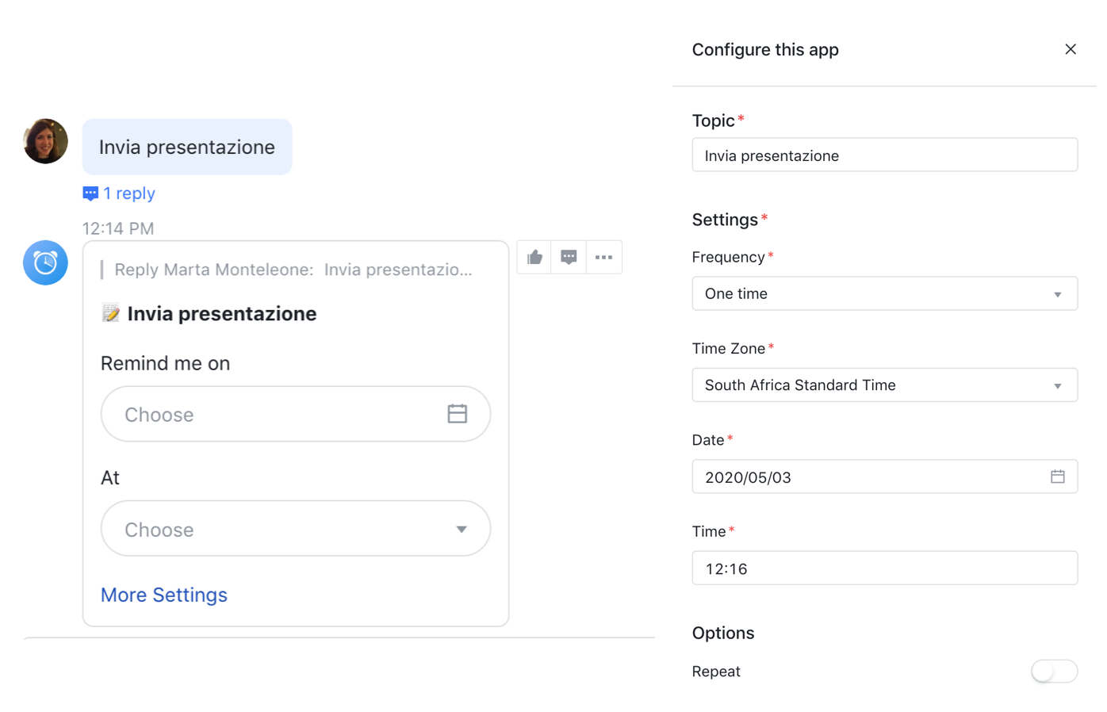The image size is (1107, 712).
Task: Open the Remind me on date picker
Action: click(x=295, y=414)
